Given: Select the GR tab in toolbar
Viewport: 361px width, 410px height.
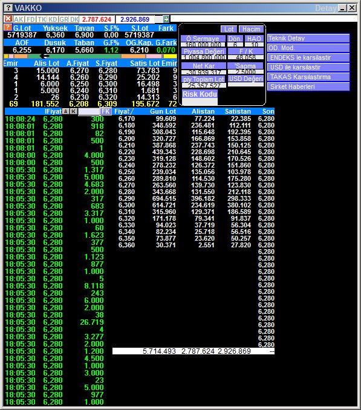Looking at the screenshot, I should click(x=63, y=19).
